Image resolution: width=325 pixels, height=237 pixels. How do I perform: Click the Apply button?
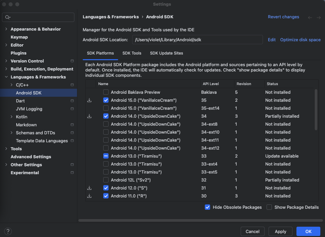click(x=281, y=231)
